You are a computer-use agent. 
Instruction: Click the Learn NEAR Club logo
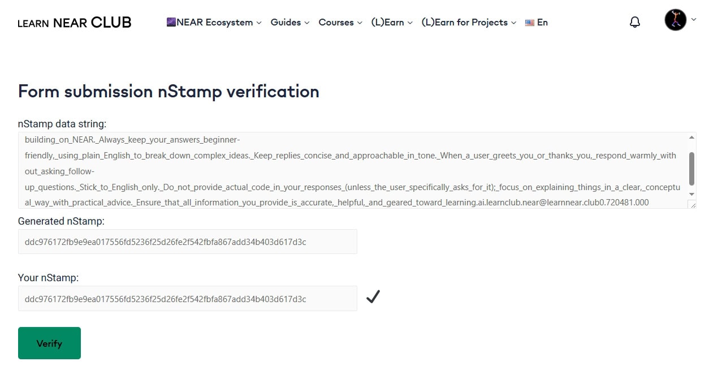click(75, 23)
